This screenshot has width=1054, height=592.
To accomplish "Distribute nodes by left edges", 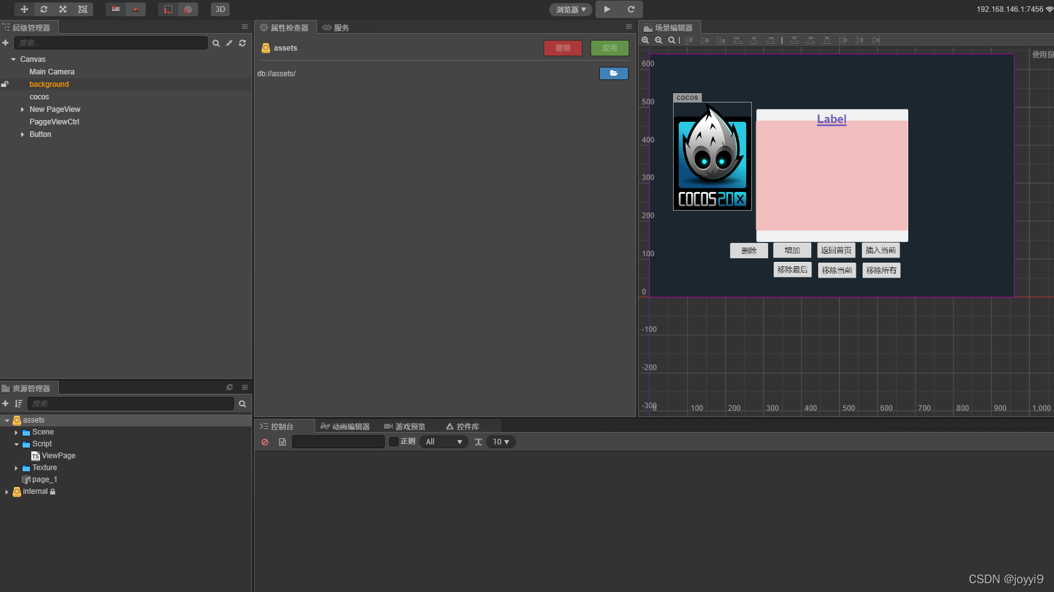I will [x=843, y=40].
